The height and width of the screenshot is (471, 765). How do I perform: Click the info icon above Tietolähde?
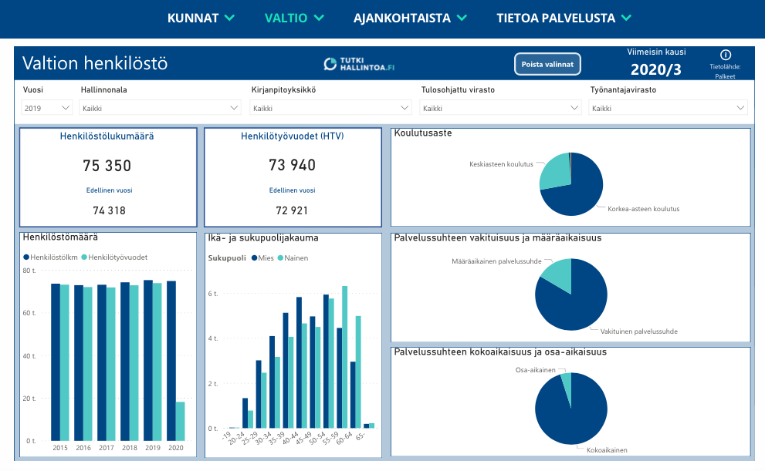(x=725, y=55)
